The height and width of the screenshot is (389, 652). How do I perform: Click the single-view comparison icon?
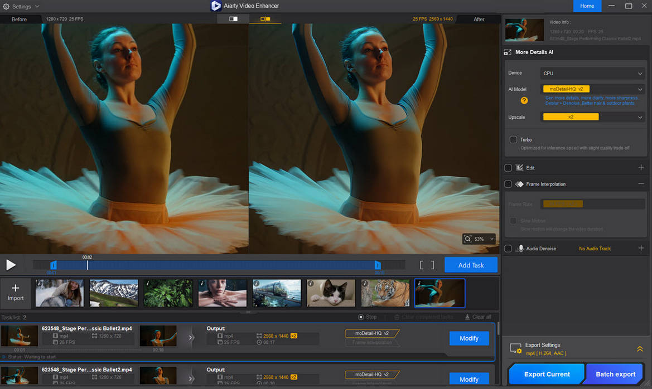pyautogui.click(x=233, y=18)
